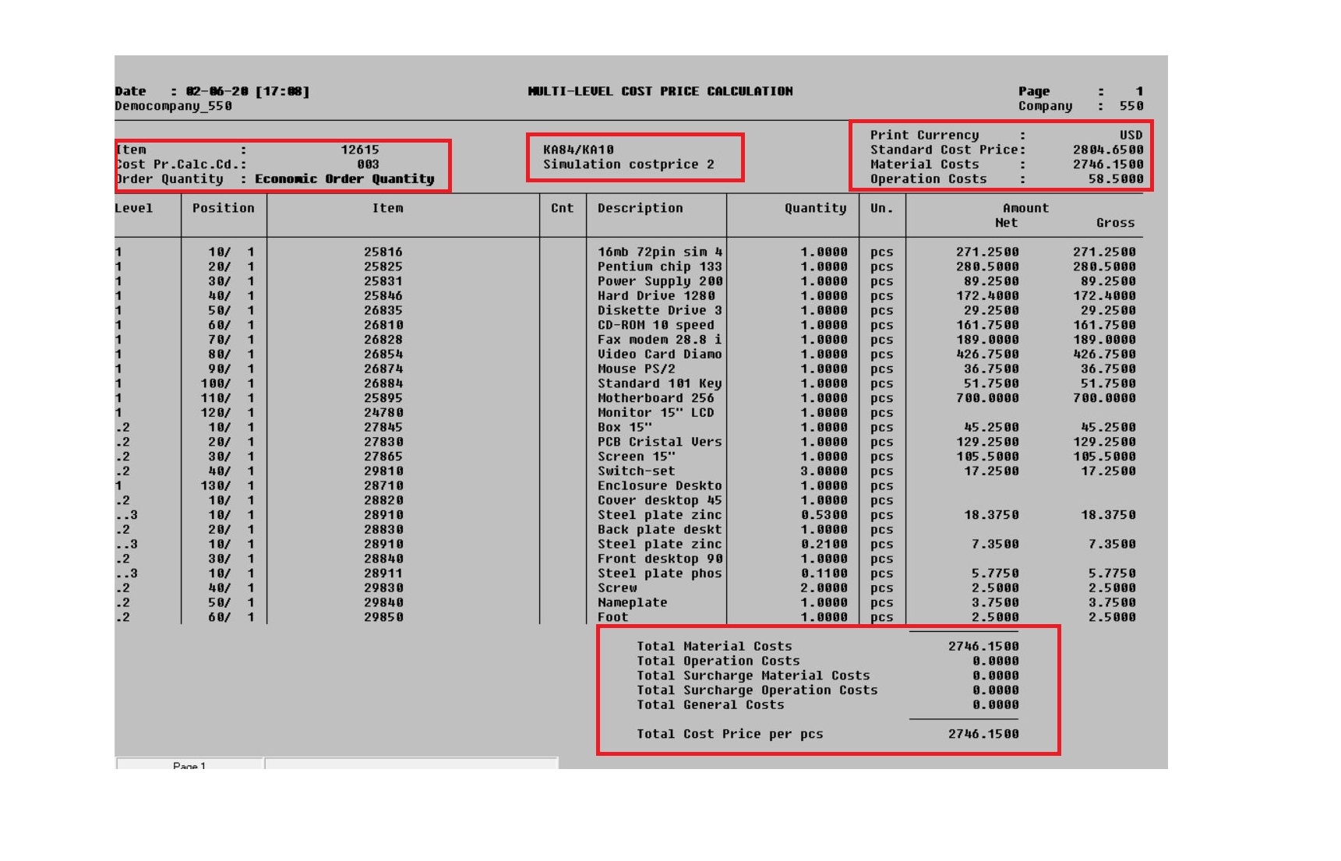Screen dimensions: 1341x861
Task: Click the Total Cost Price per pcs value
Action: point(983,734)
